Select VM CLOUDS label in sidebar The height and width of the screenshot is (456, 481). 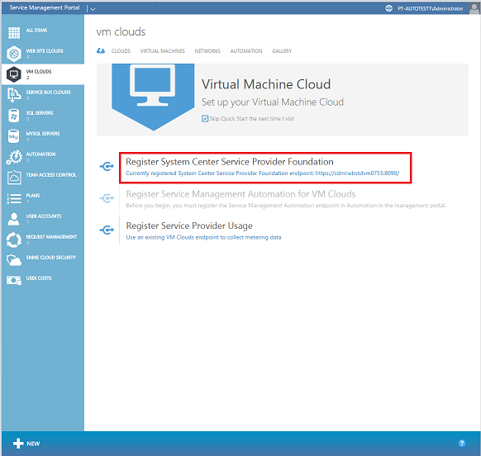tap(39, 71)
